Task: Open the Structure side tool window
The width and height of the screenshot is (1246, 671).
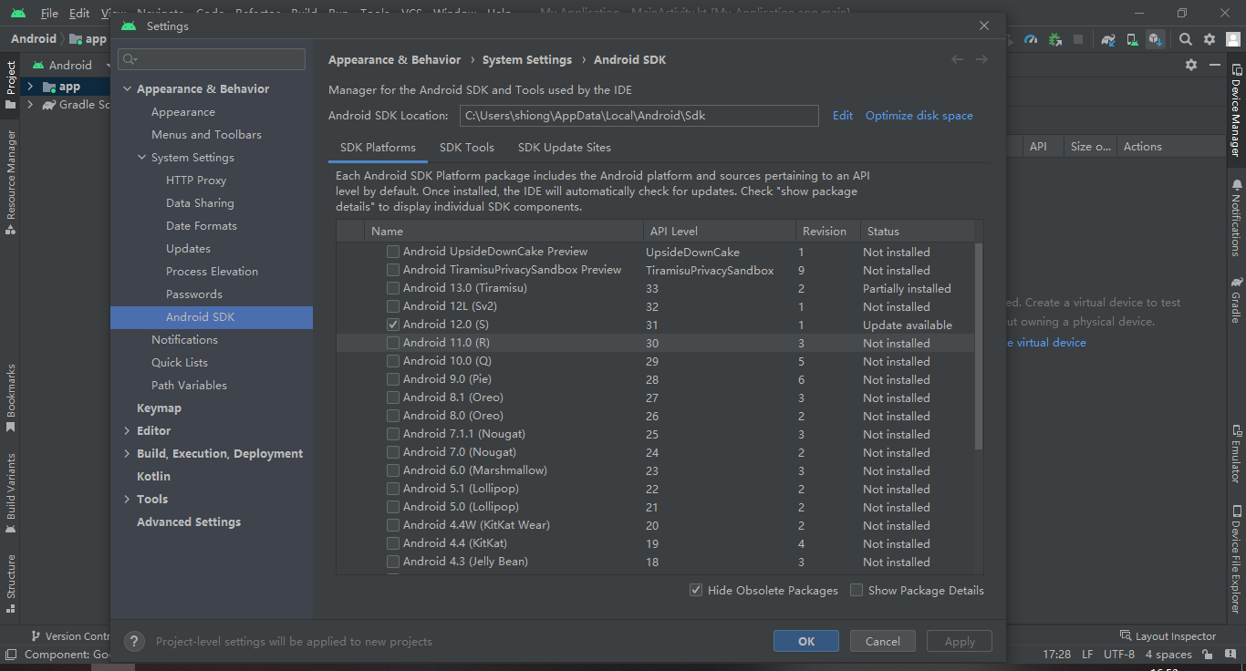Action: click(x=10, y=583)
